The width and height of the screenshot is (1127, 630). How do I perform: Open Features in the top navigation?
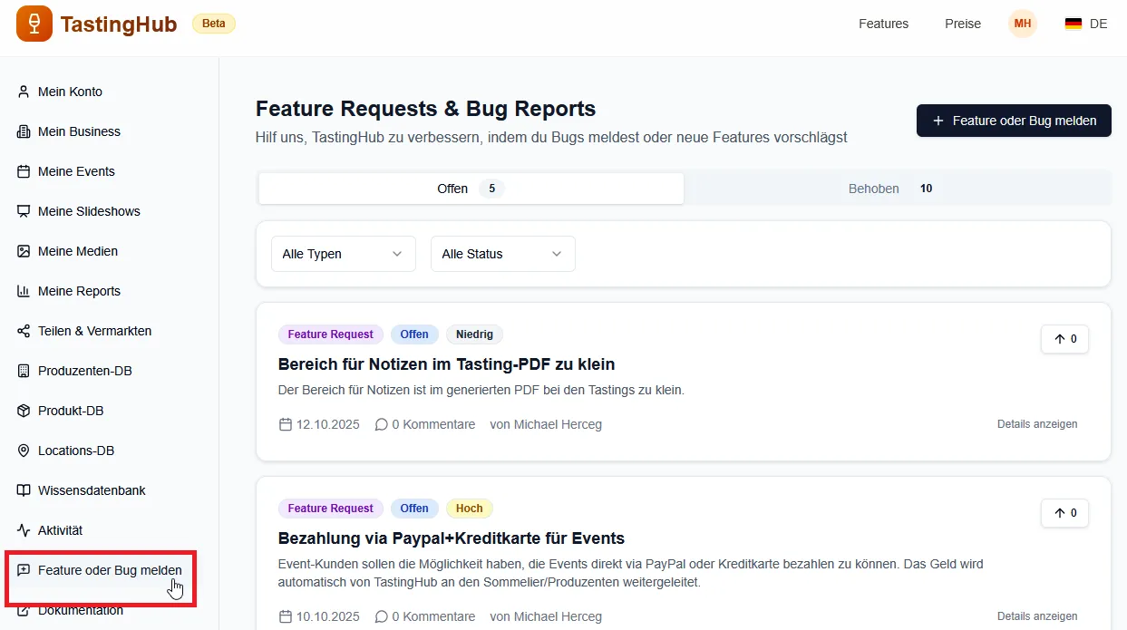click(883, 24)
